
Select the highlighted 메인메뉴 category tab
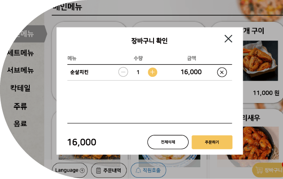click(x=29, y=34)
